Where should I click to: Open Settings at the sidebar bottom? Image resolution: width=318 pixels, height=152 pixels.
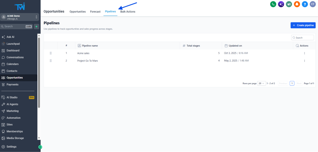tap(11, 146)
